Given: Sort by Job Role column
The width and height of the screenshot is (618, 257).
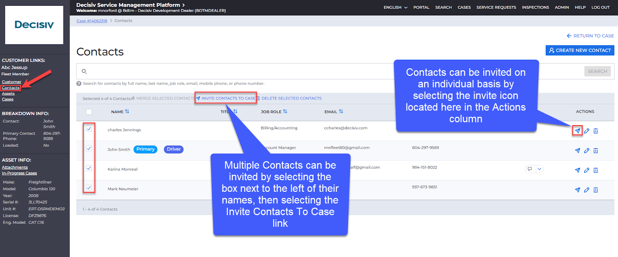Looking at the screenshot, I should pos(285,112).
